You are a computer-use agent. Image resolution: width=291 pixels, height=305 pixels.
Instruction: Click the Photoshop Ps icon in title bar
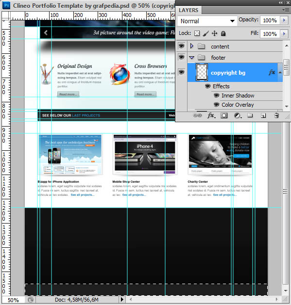[x=6, y=5]
